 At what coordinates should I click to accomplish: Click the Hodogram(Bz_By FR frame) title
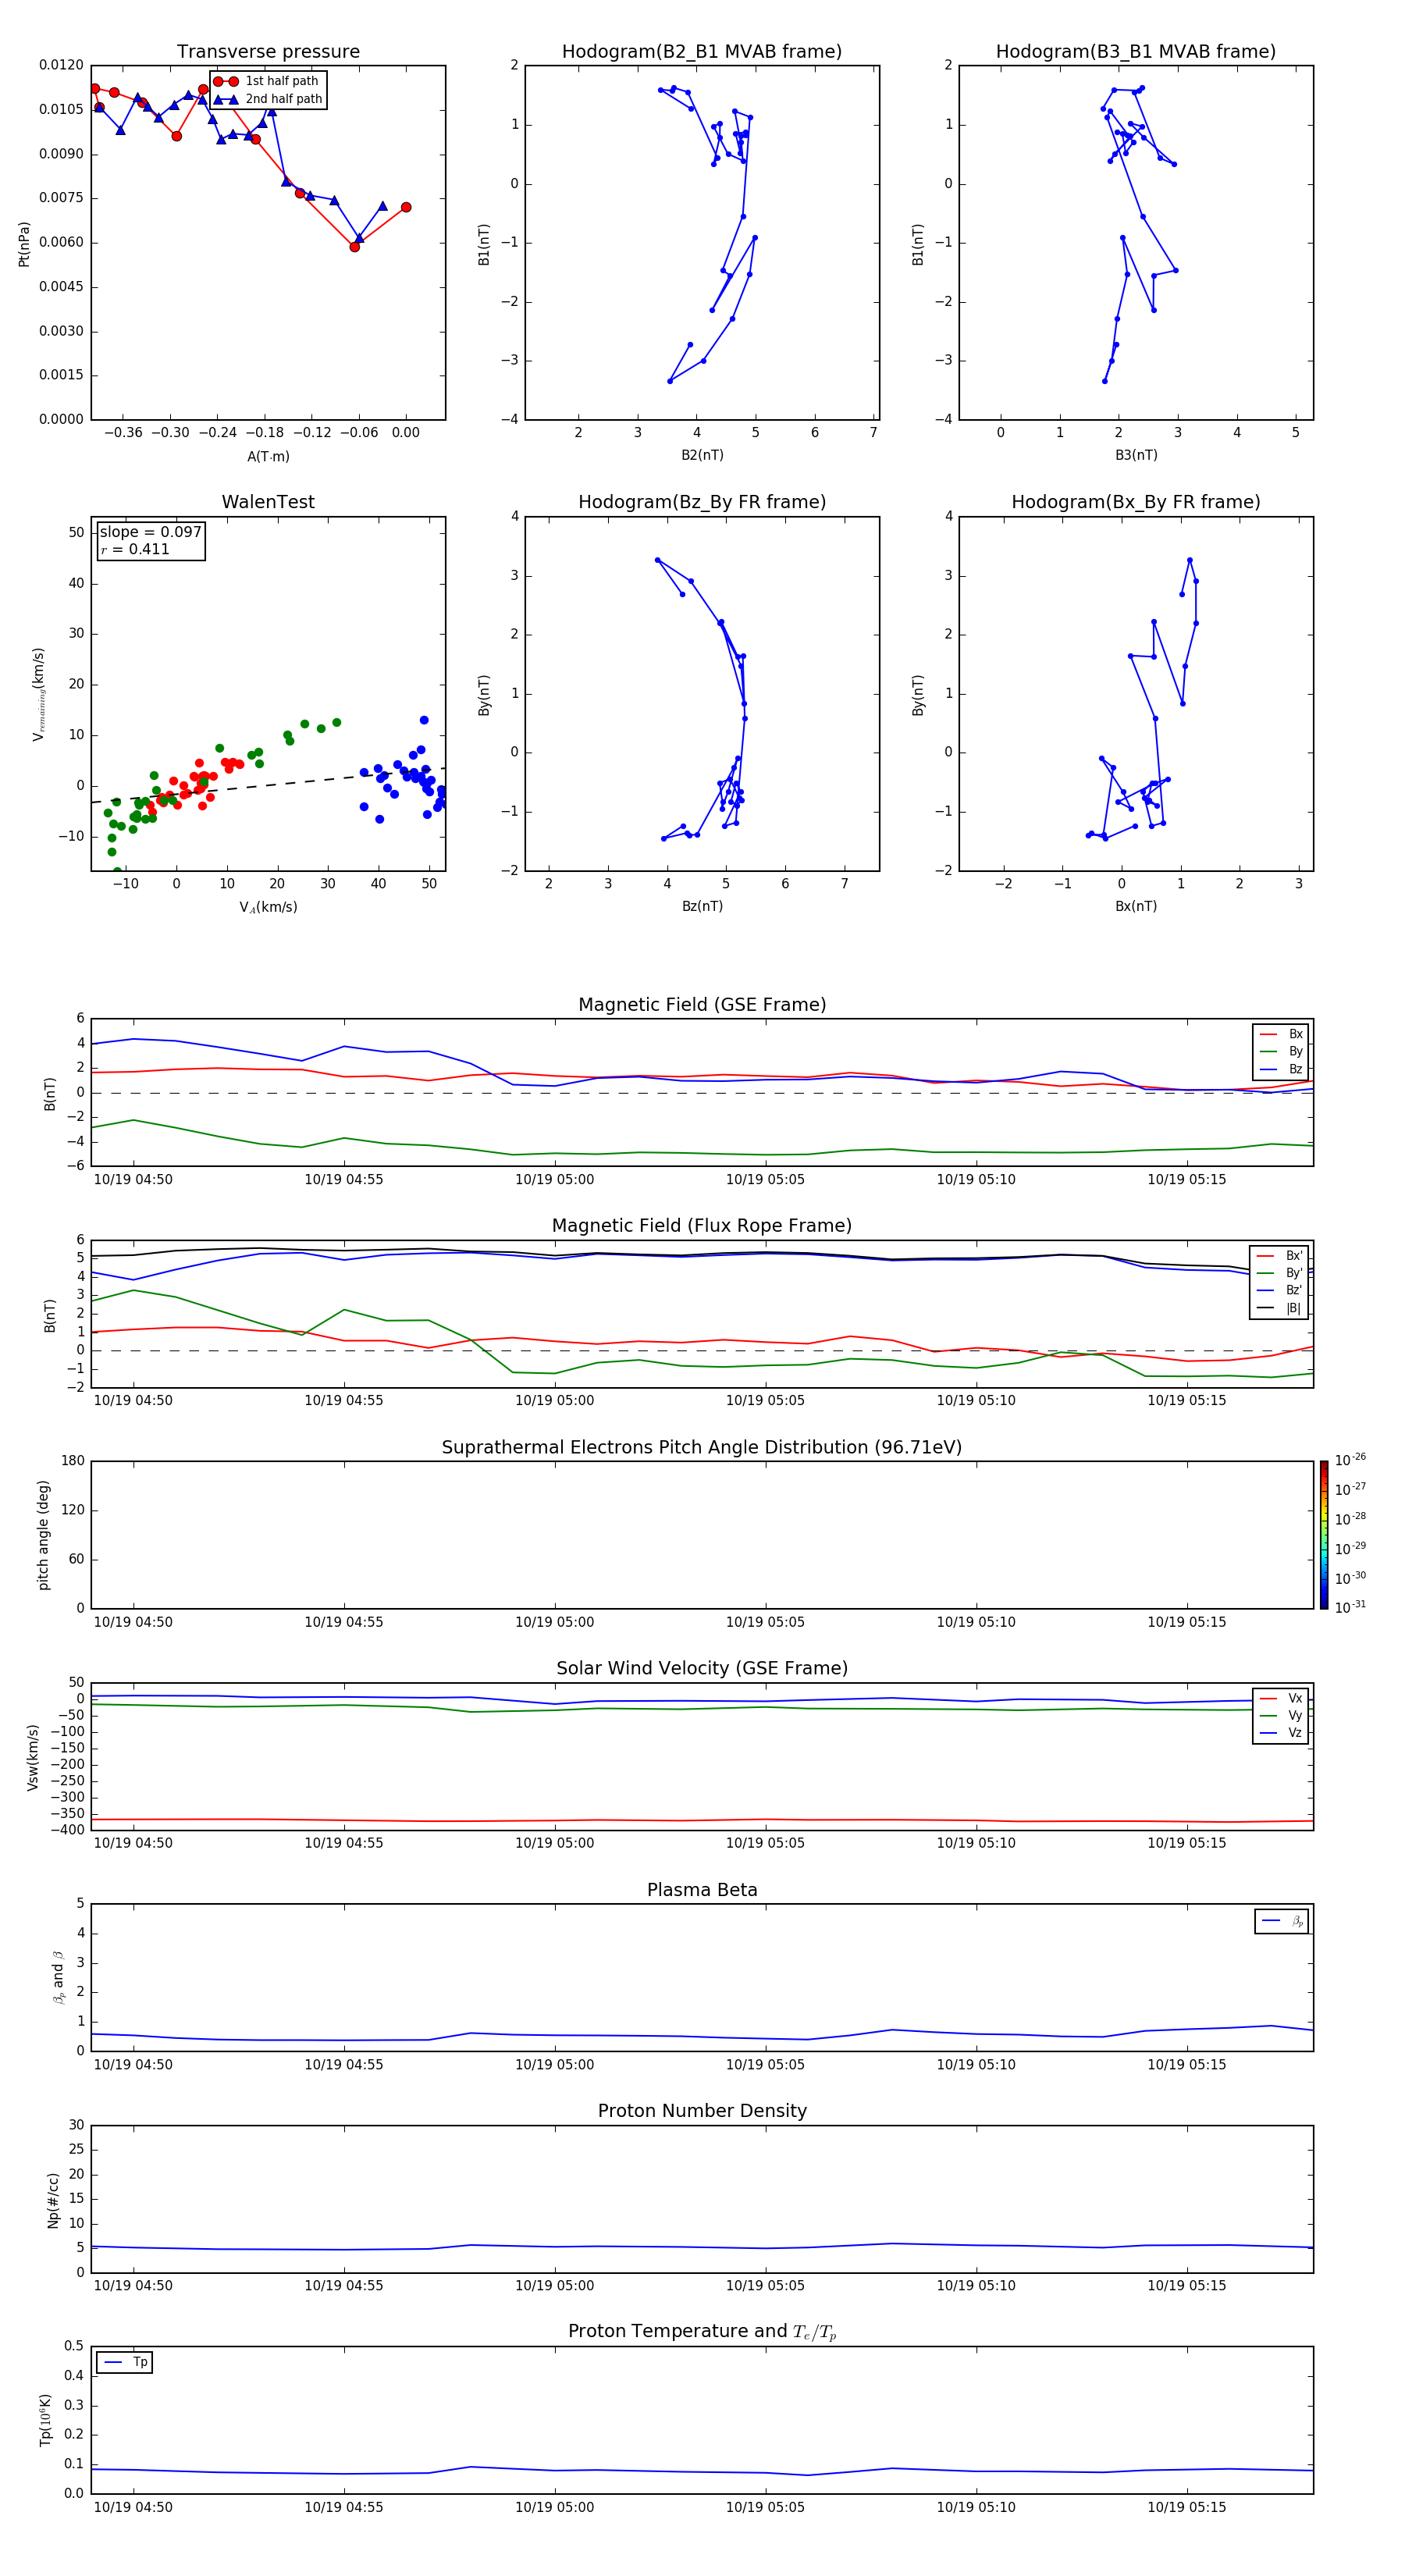tap(702, 502)
